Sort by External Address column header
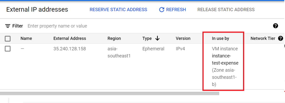The width and height of the screenshot is (285, 103). tap(70, 38)
